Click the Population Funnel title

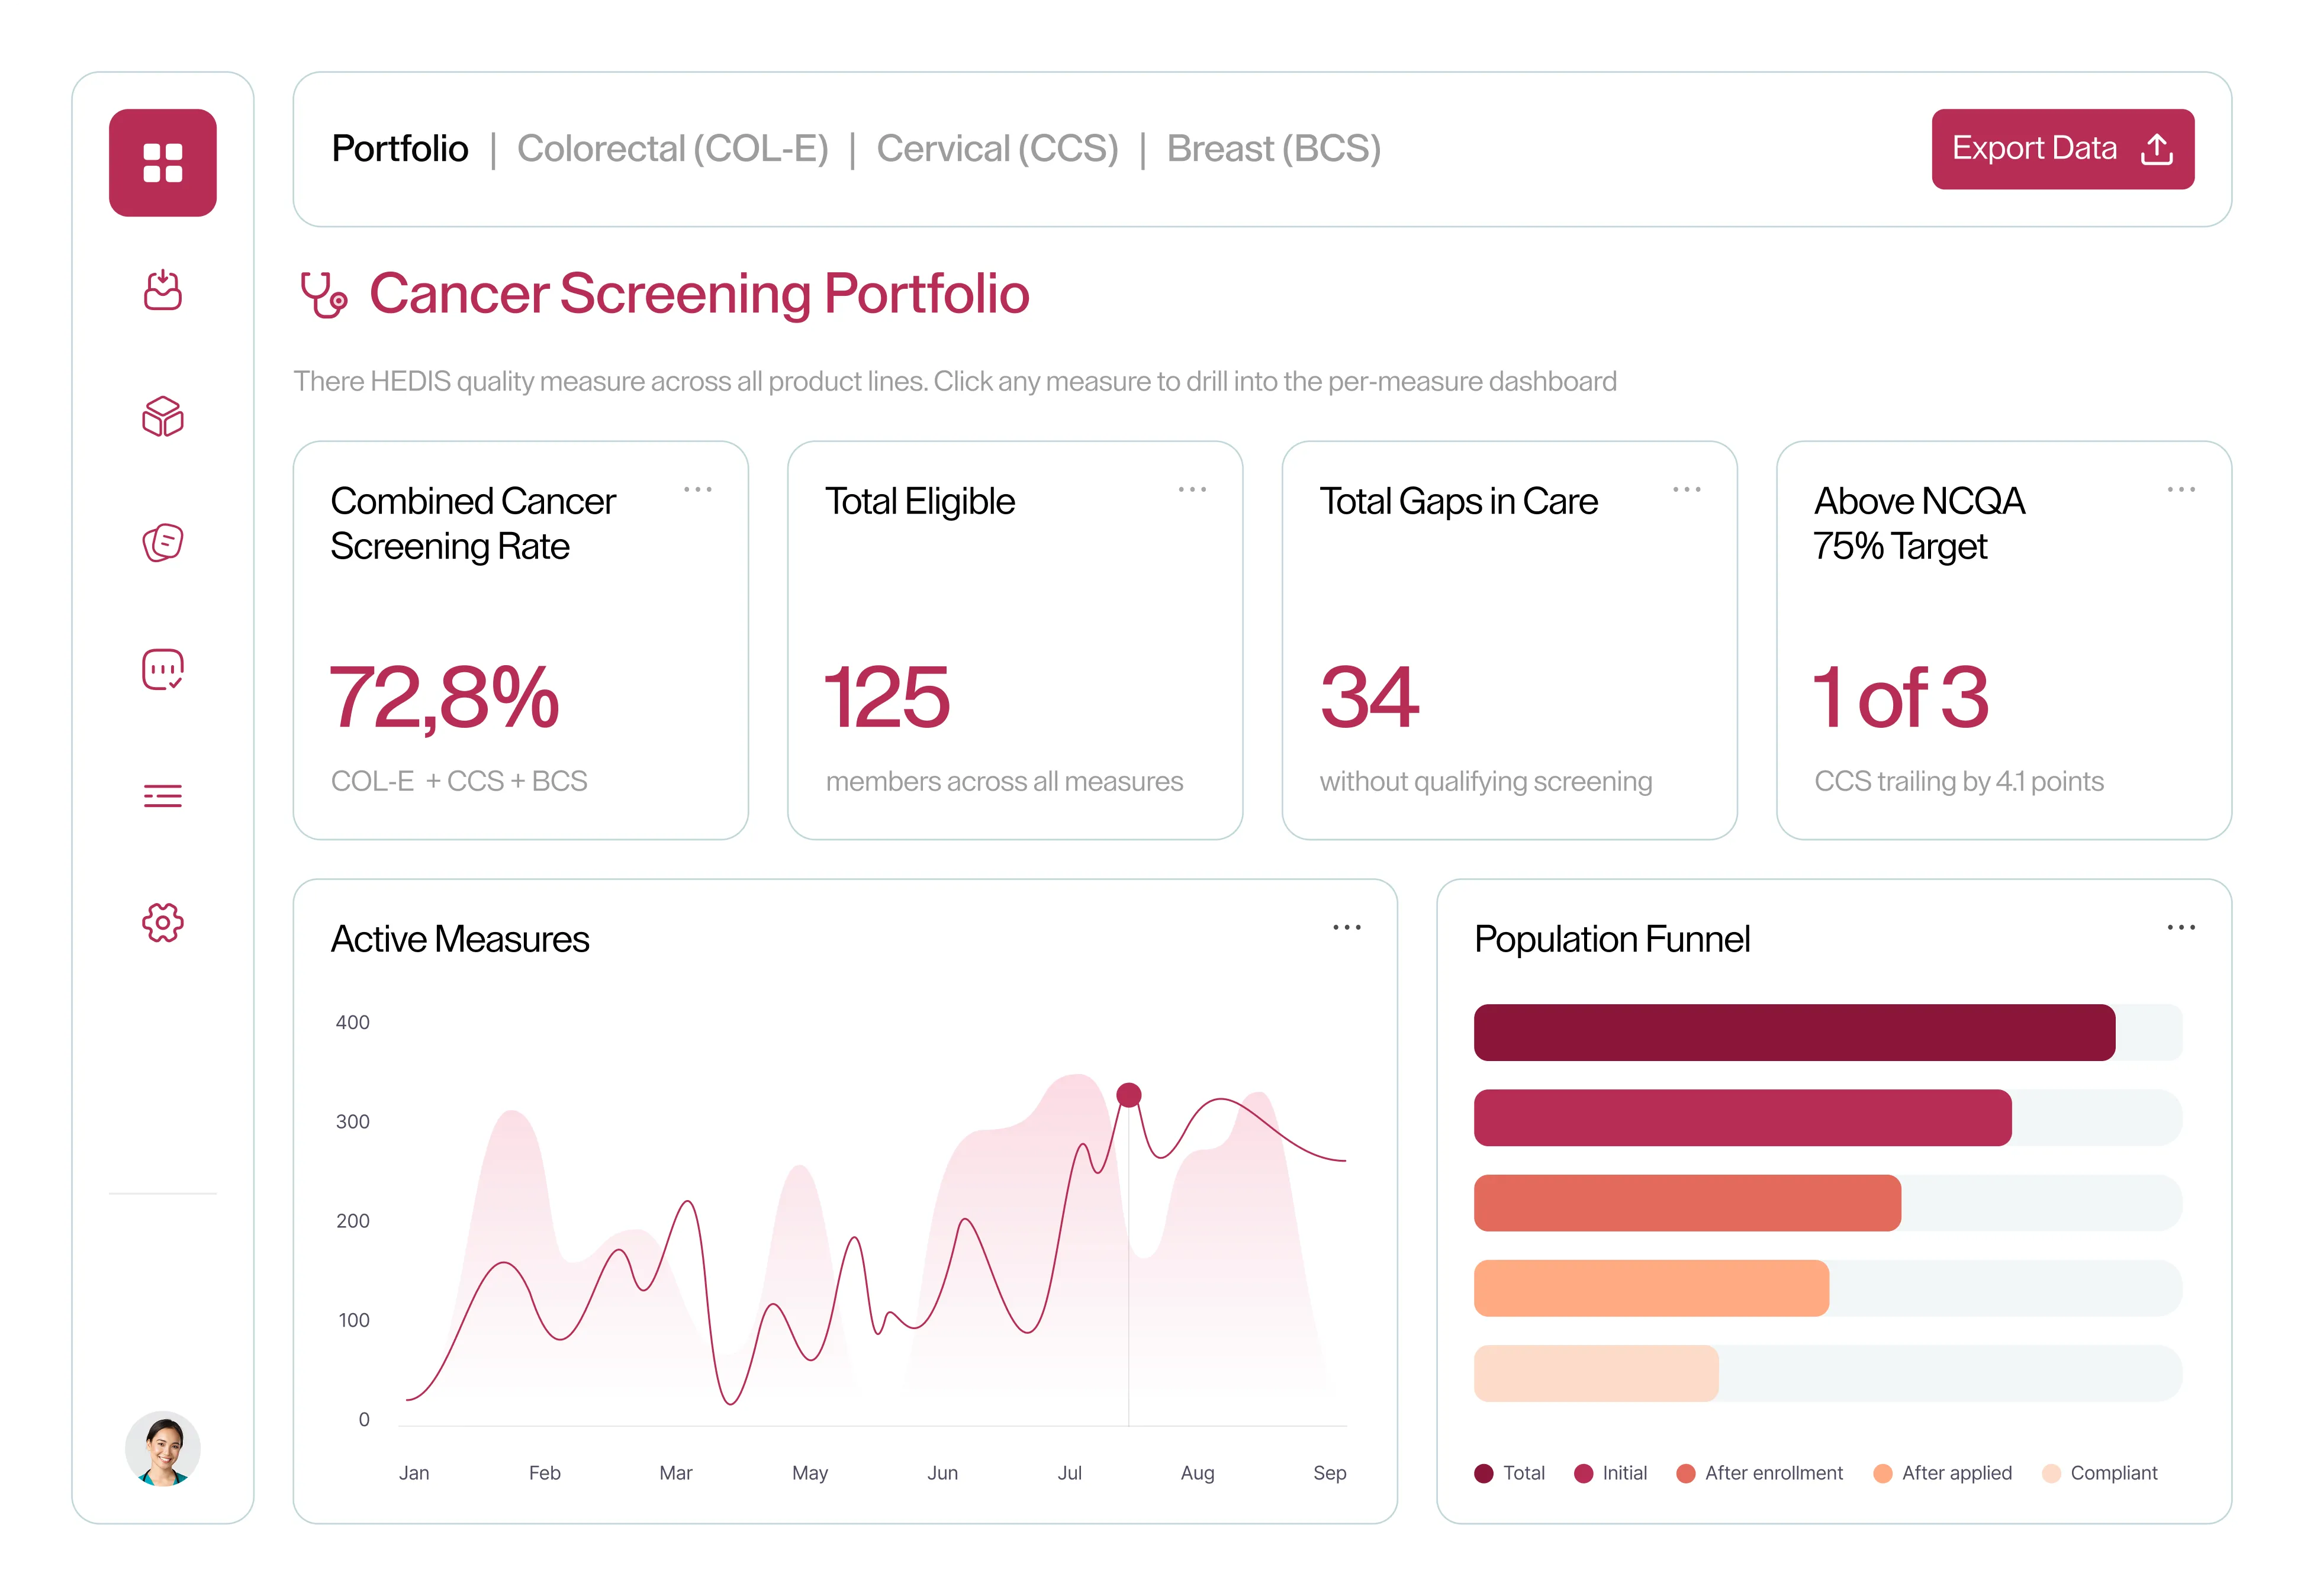[x=1612, y=939]
